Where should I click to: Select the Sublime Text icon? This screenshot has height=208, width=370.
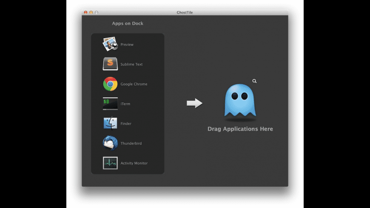[110, 64]
